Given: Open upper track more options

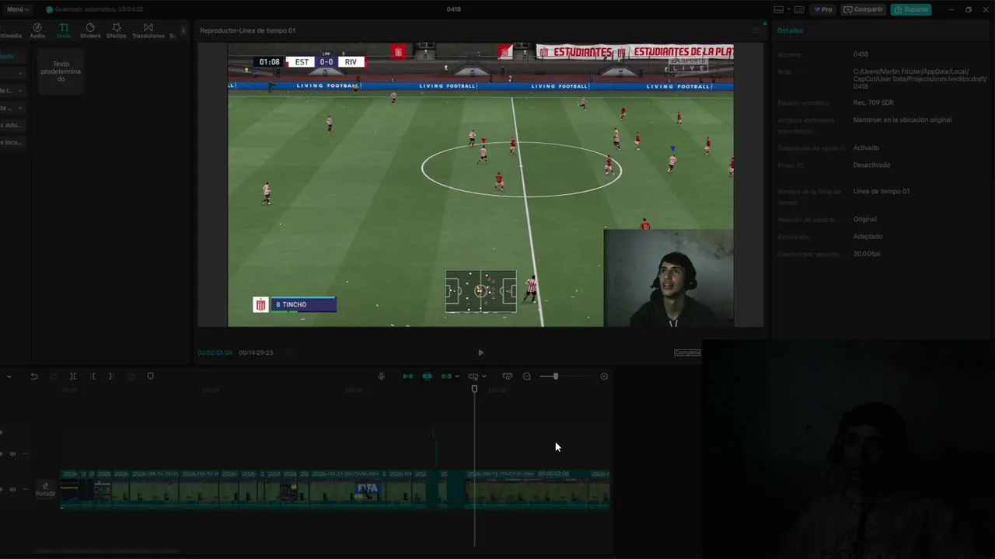Looking at the screenshot, I should tap(26, 453).
